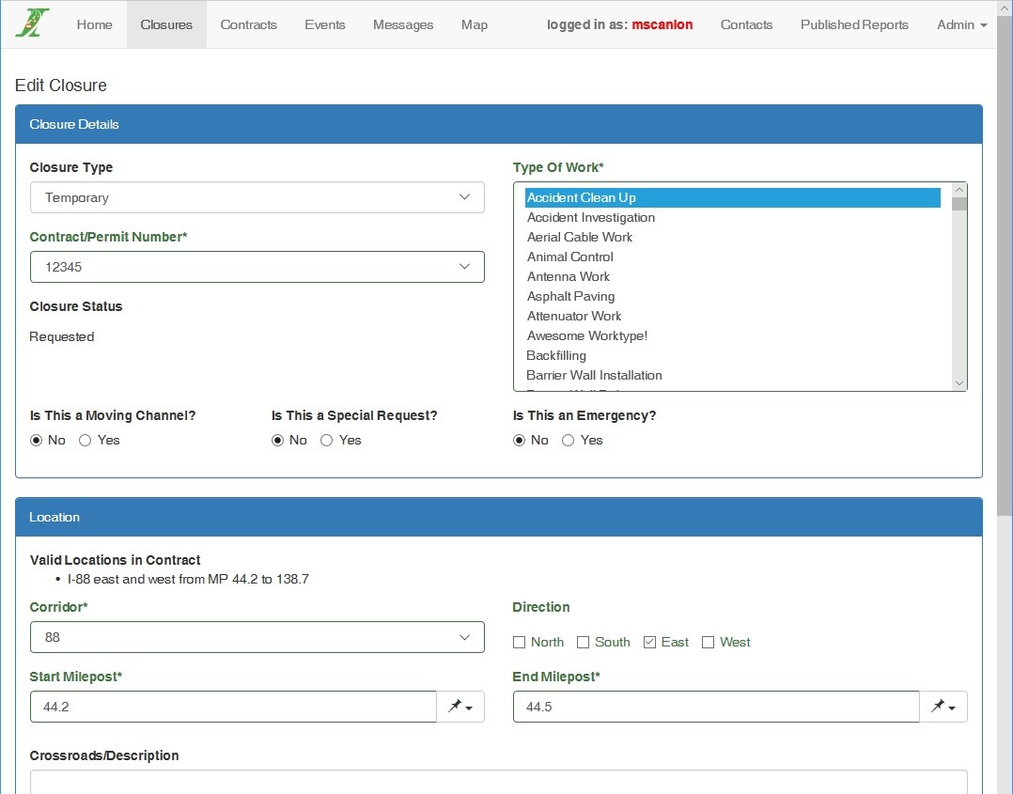Click the End Milepost pin icon
Screen dimensions: 1013x794
pos(943,707)
